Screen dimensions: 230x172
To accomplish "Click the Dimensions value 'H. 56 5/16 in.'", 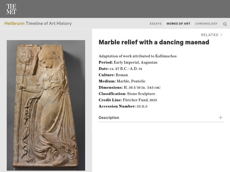I will point(135,87).
